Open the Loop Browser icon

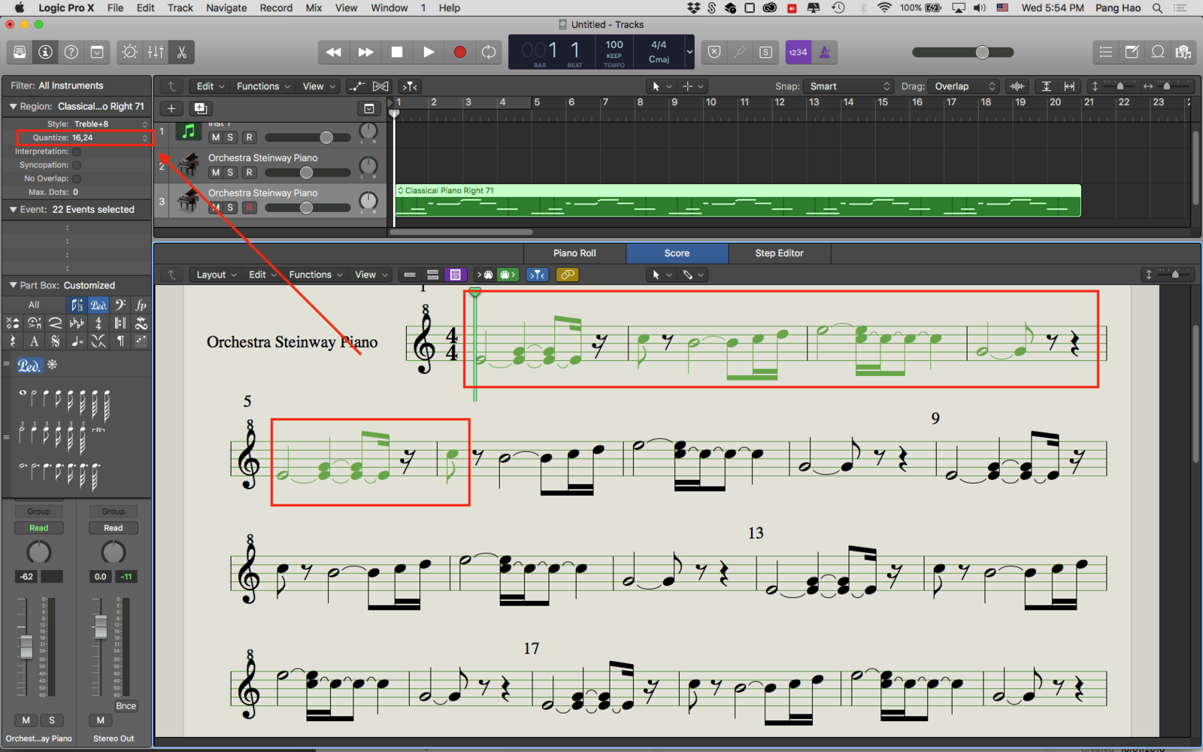pos(1158,52)
